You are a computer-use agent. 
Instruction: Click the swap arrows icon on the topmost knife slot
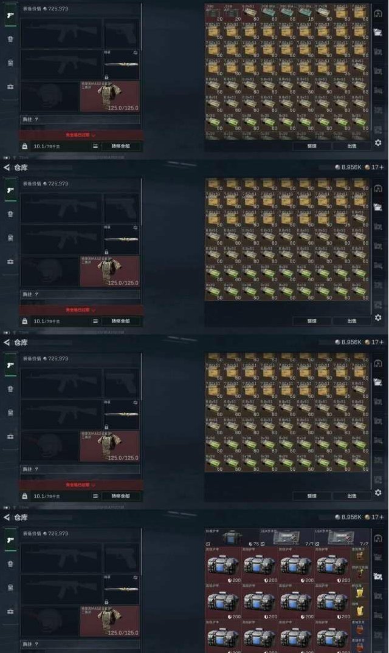(x=136, y=53)
